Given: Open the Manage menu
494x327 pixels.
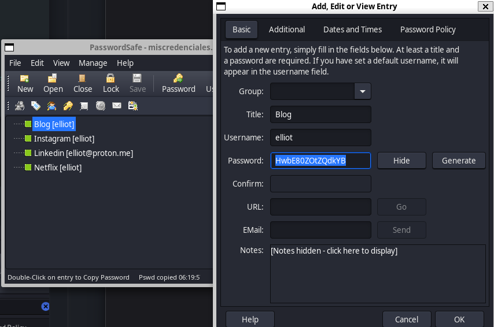Looking at the screenshot, I should click(x=93, y=63).
